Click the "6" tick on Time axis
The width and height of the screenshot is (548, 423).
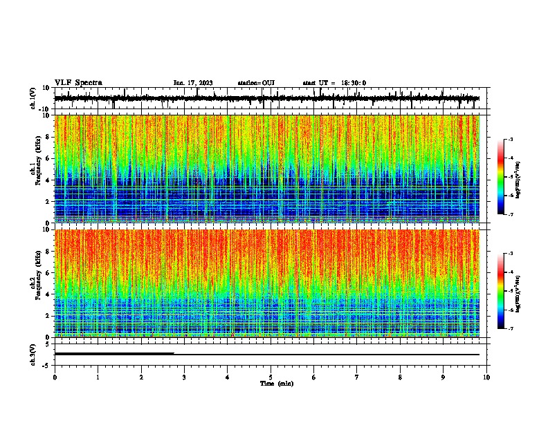[x=314, y=377]
